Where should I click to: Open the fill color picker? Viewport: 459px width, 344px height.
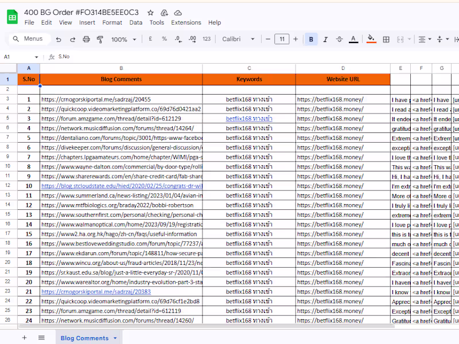coord(371,39)
